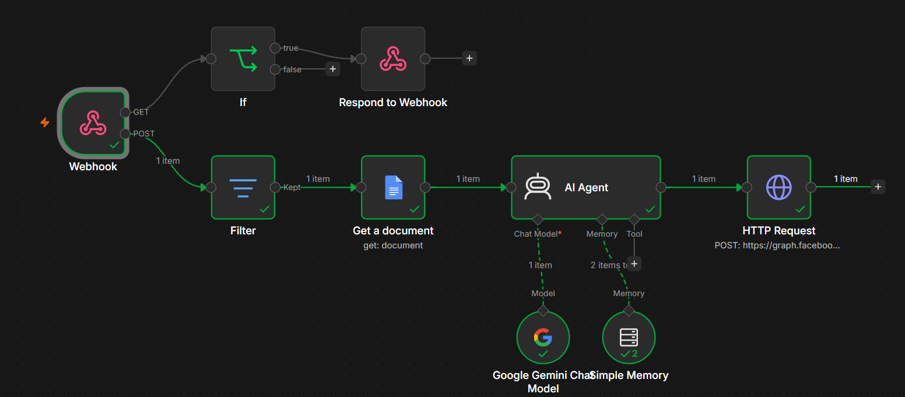Click the "Respond to Webhook" label

pos(393,102)
